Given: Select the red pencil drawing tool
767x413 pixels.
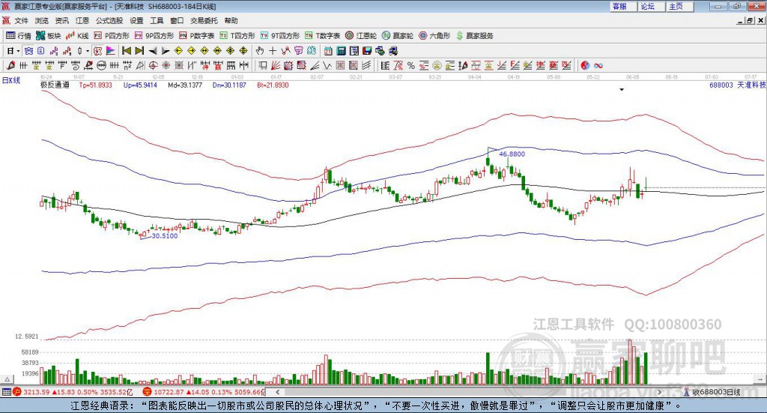Looking at the screenshot, I should 10,65.
